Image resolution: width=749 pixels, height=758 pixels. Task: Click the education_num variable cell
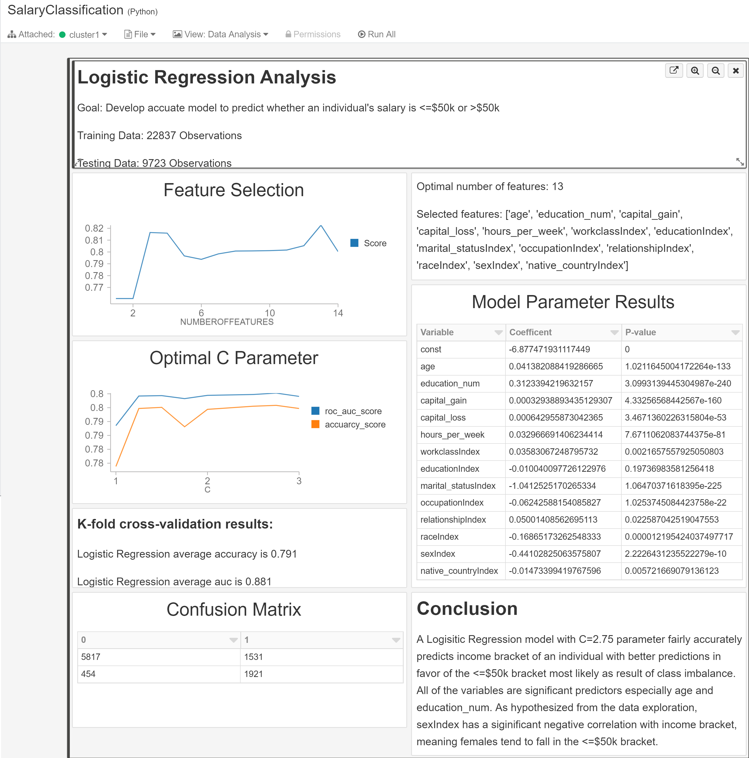(x=461, y=383)
